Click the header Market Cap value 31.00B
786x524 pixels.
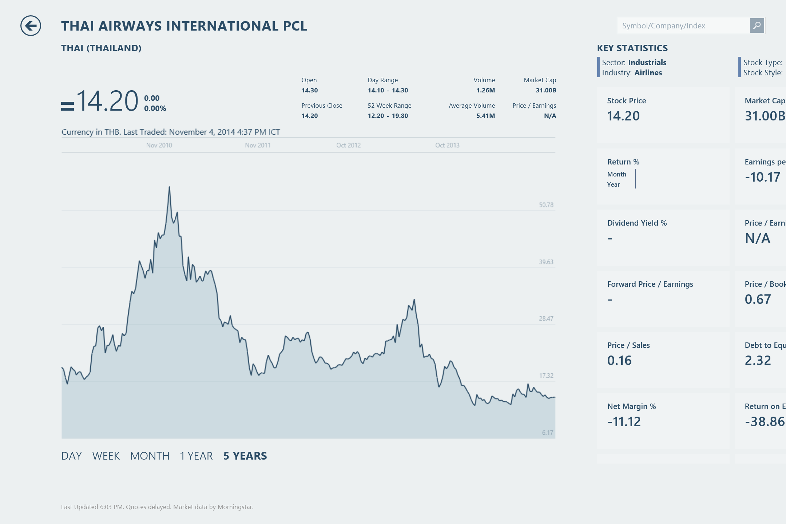[546, 90]
